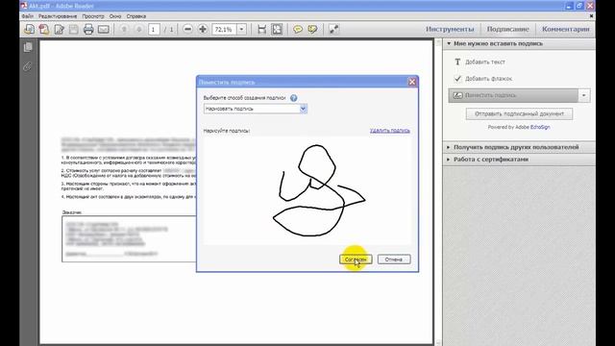
Task: Click the zoom out minus icon
Action: 188,29
